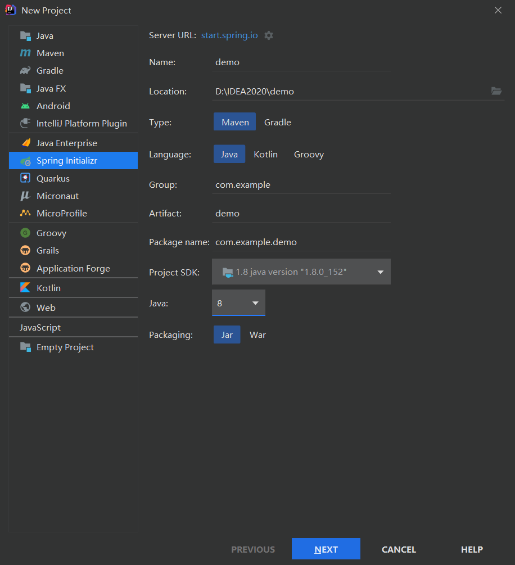Open the Java version dropdown

pyautogui.click(x=238, y=303)
